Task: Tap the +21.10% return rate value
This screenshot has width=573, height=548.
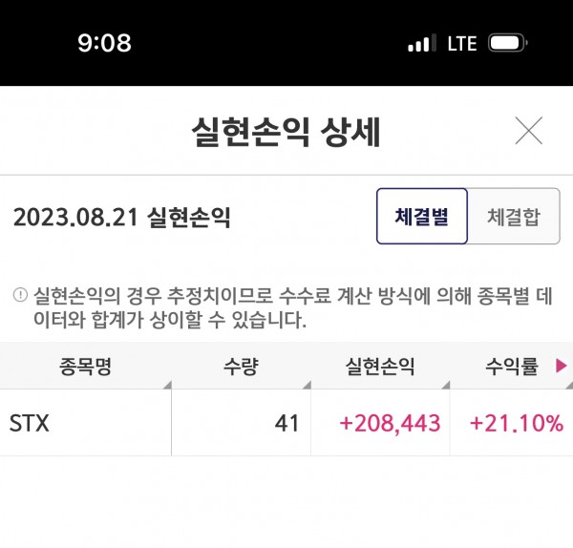Action: 516,423
